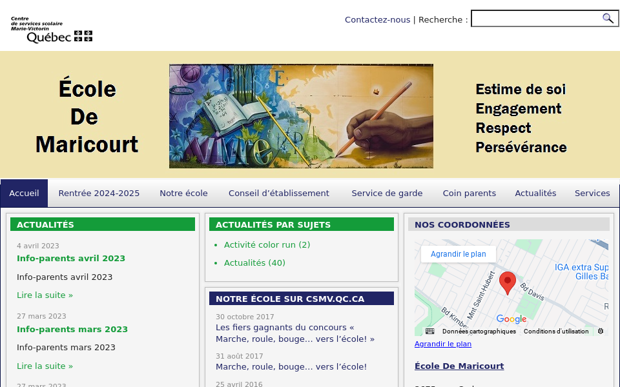The image size is (620, 387).
Task: Select the Accueil navigation tab
Action: (x=24, y=193)
